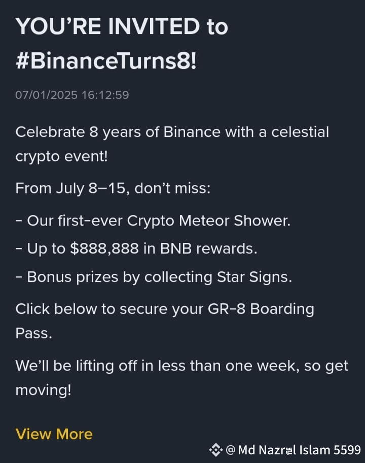The height and width of the screenshot is (463, 365).
Task: Open the View More link
Action: (54, 434)
